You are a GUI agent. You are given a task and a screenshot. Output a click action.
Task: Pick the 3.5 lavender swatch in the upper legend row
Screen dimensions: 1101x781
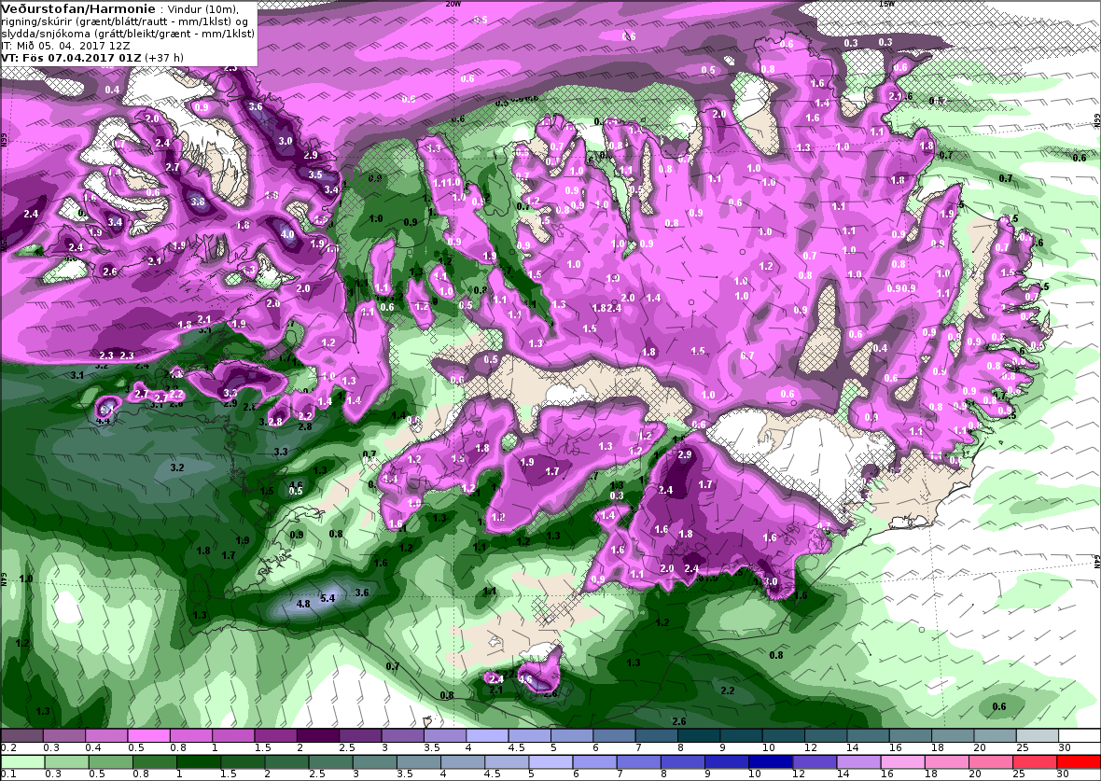(x=445, y=734)
